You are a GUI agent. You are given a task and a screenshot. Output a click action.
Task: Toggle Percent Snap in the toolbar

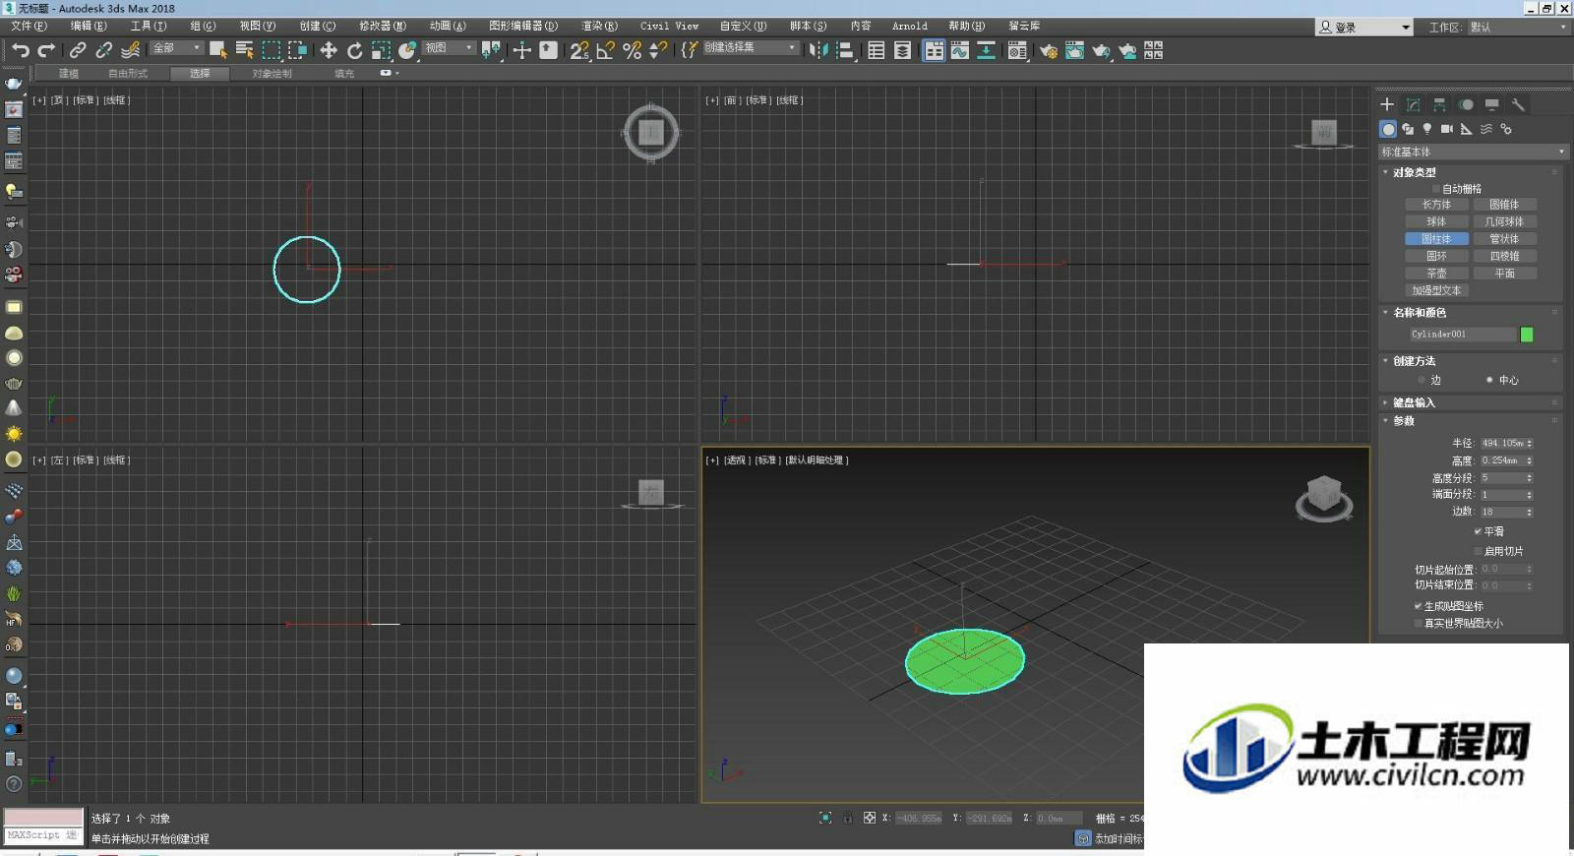pos(633,50)
